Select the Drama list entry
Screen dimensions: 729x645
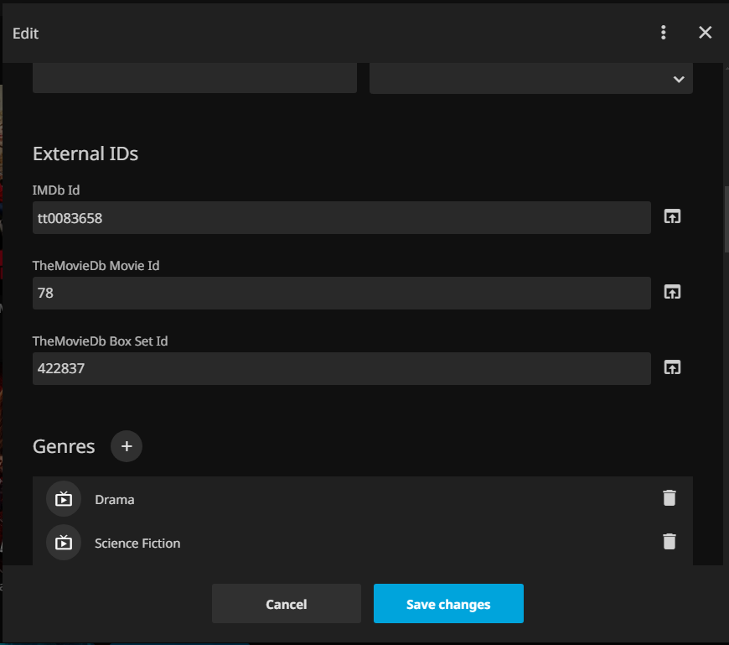tap(335, 499)
